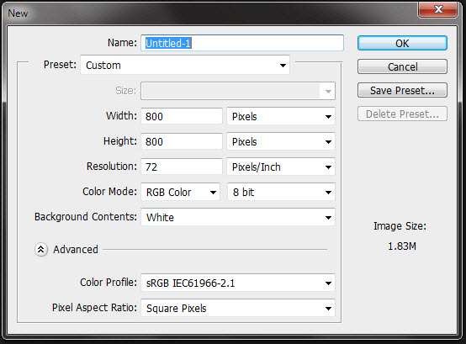Close the New dialog with red X
Viewport: 466px width, 344px height.
click(x=437, y=9)
